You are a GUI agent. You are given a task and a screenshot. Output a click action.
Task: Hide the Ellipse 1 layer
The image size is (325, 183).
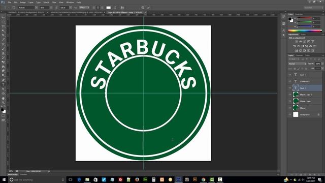[290, 108]
